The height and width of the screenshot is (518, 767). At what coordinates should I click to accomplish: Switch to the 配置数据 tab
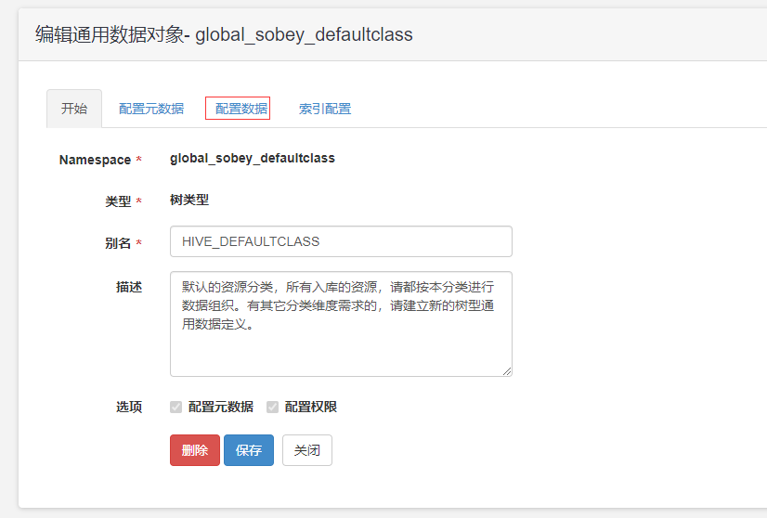tap(241, 109)
